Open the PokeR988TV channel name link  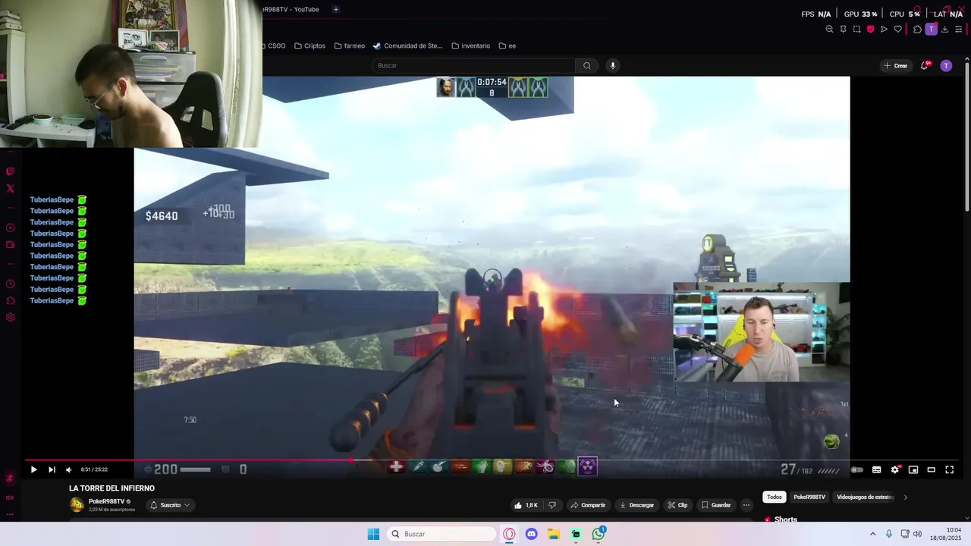[x=106, y=501]
